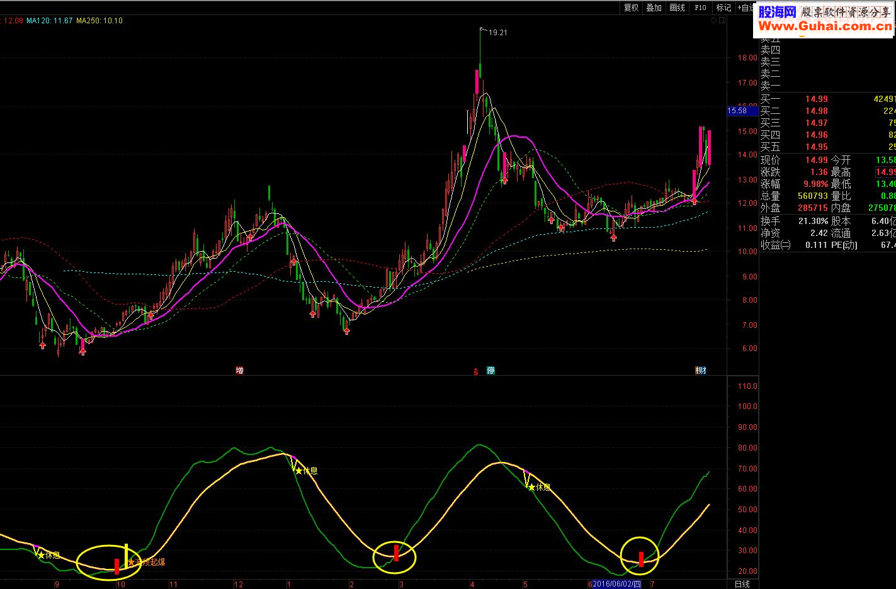Click the 内盘 label in quote panel
The width and height of the screenshot is (896, 589).
[x=841, y=208]
